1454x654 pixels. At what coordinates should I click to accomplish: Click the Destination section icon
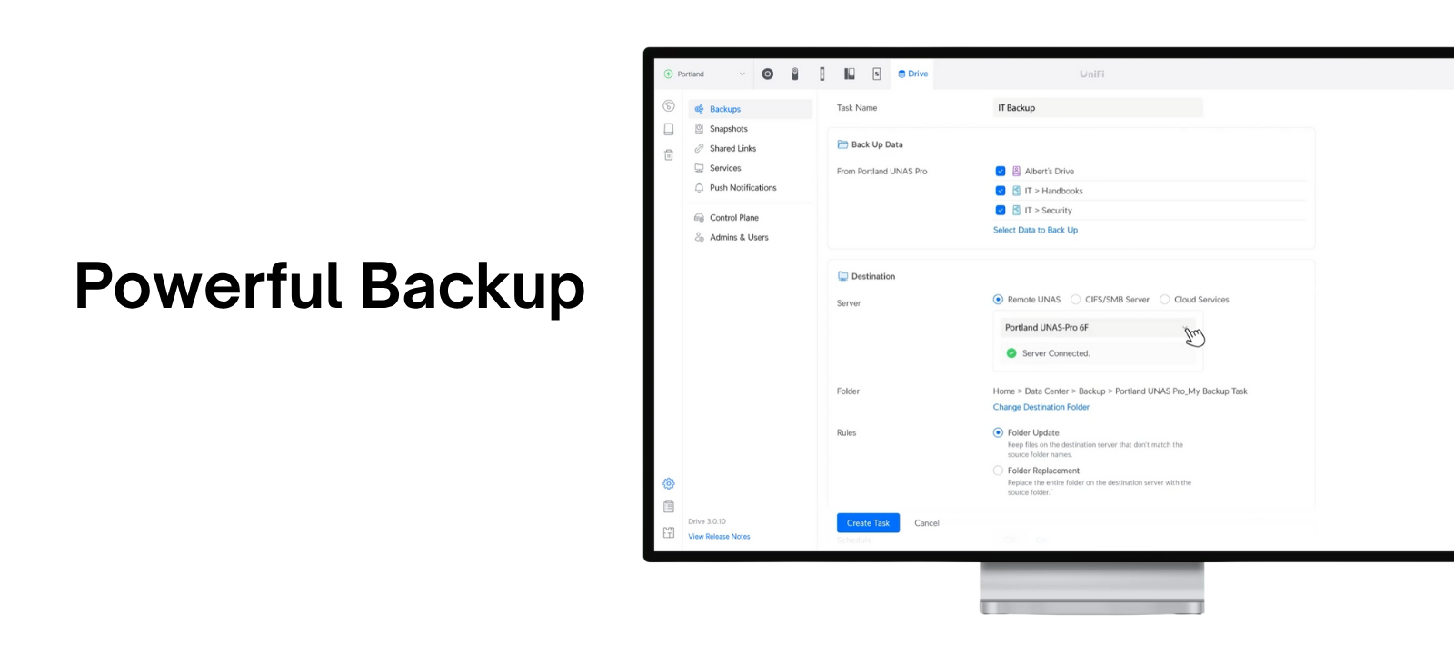(842, 276)
